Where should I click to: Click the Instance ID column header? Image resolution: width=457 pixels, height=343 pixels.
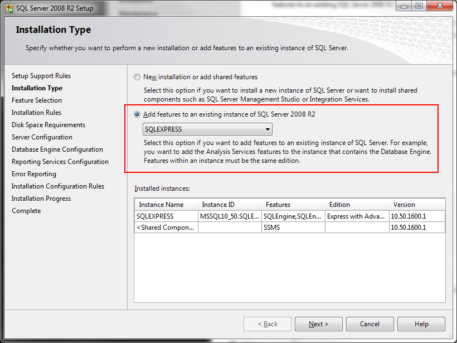[230, 205]
